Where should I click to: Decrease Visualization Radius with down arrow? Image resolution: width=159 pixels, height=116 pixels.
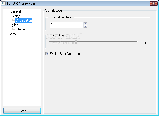click(85, 26)
